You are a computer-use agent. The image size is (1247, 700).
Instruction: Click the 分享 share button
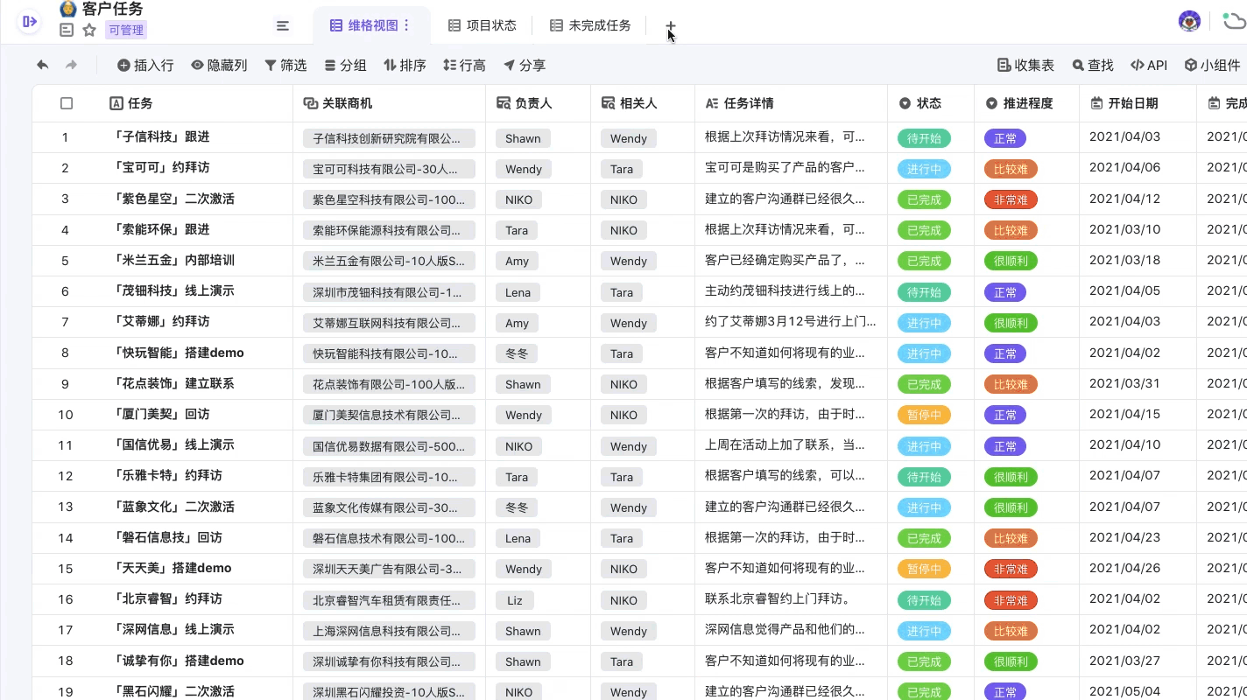pyautogui.click(x=525, y=65)
